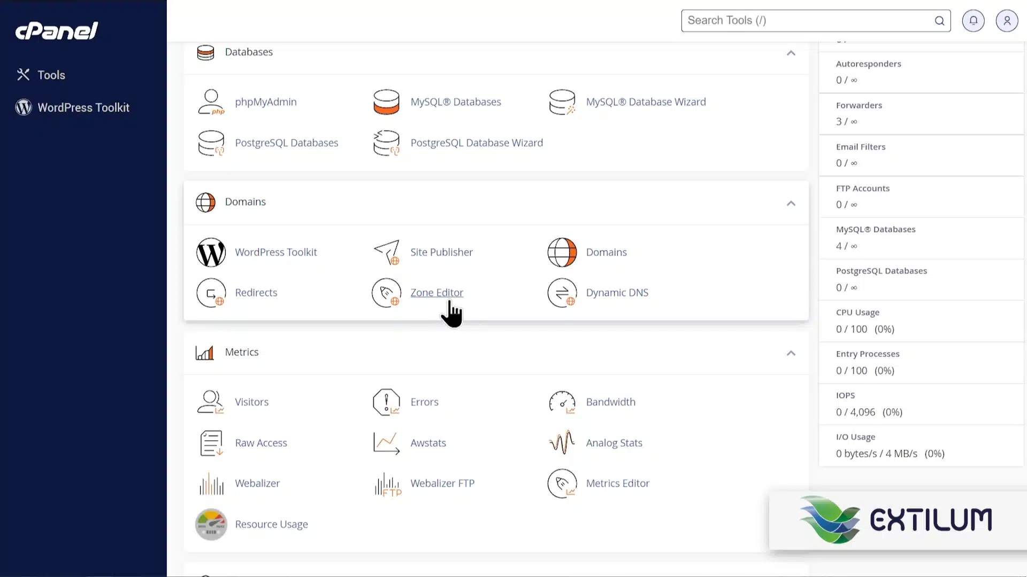Open the Zone Editor link
The height and width of the screenshot is (577, 1027).
pyautogui.click(x=437, y=293)
